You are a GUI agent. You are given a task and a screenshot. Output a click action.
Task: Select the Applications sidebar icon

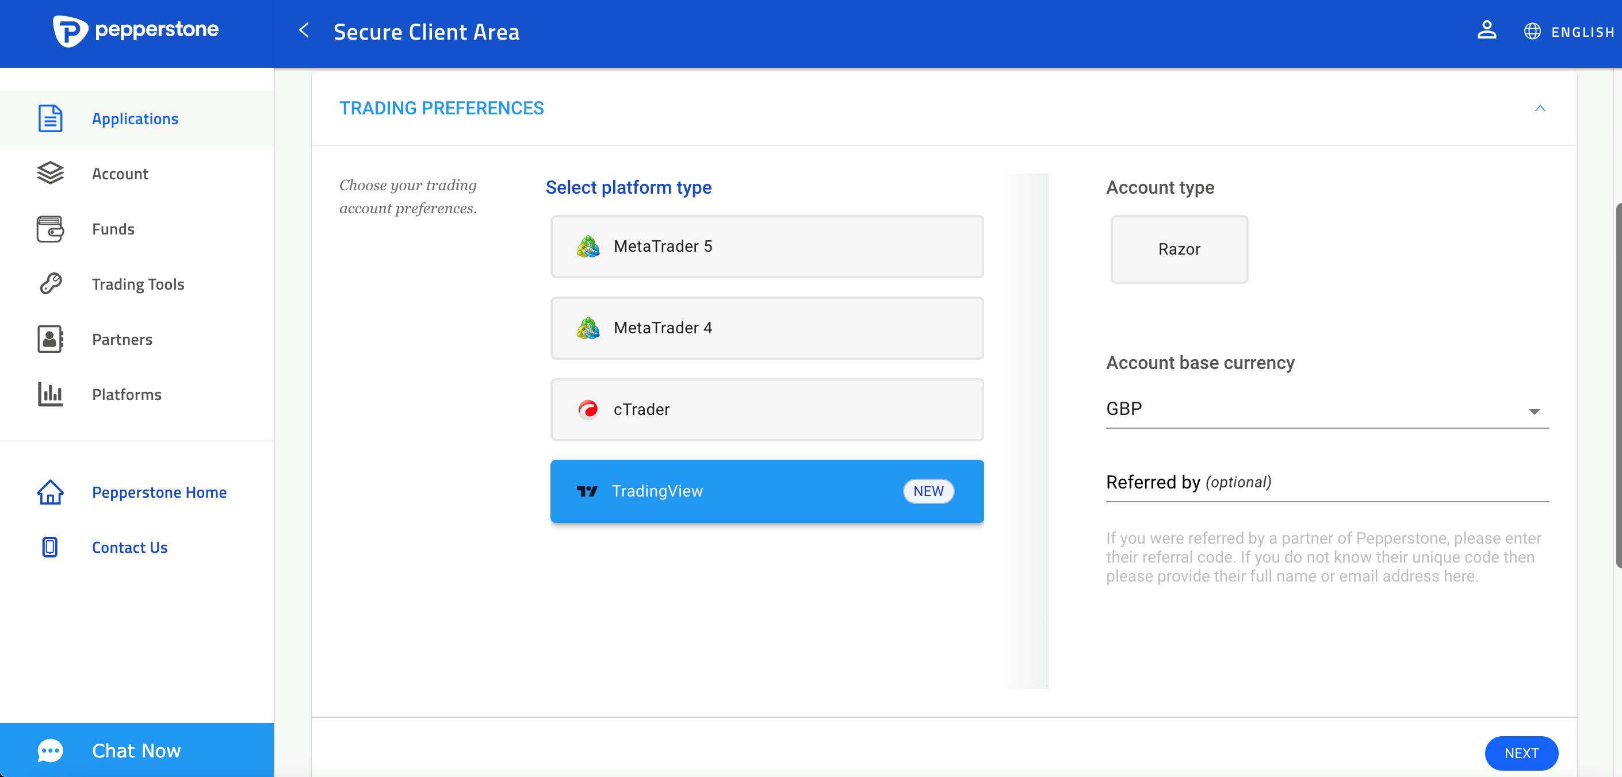click(x=49, y=118)
